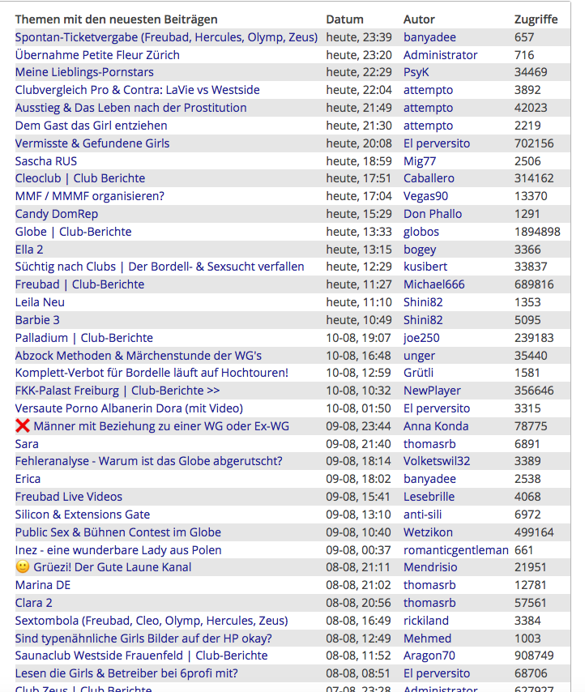Open the Fehleranalyse Globe thread
Viewport: 585px width, 692px height.
(148, 461)
